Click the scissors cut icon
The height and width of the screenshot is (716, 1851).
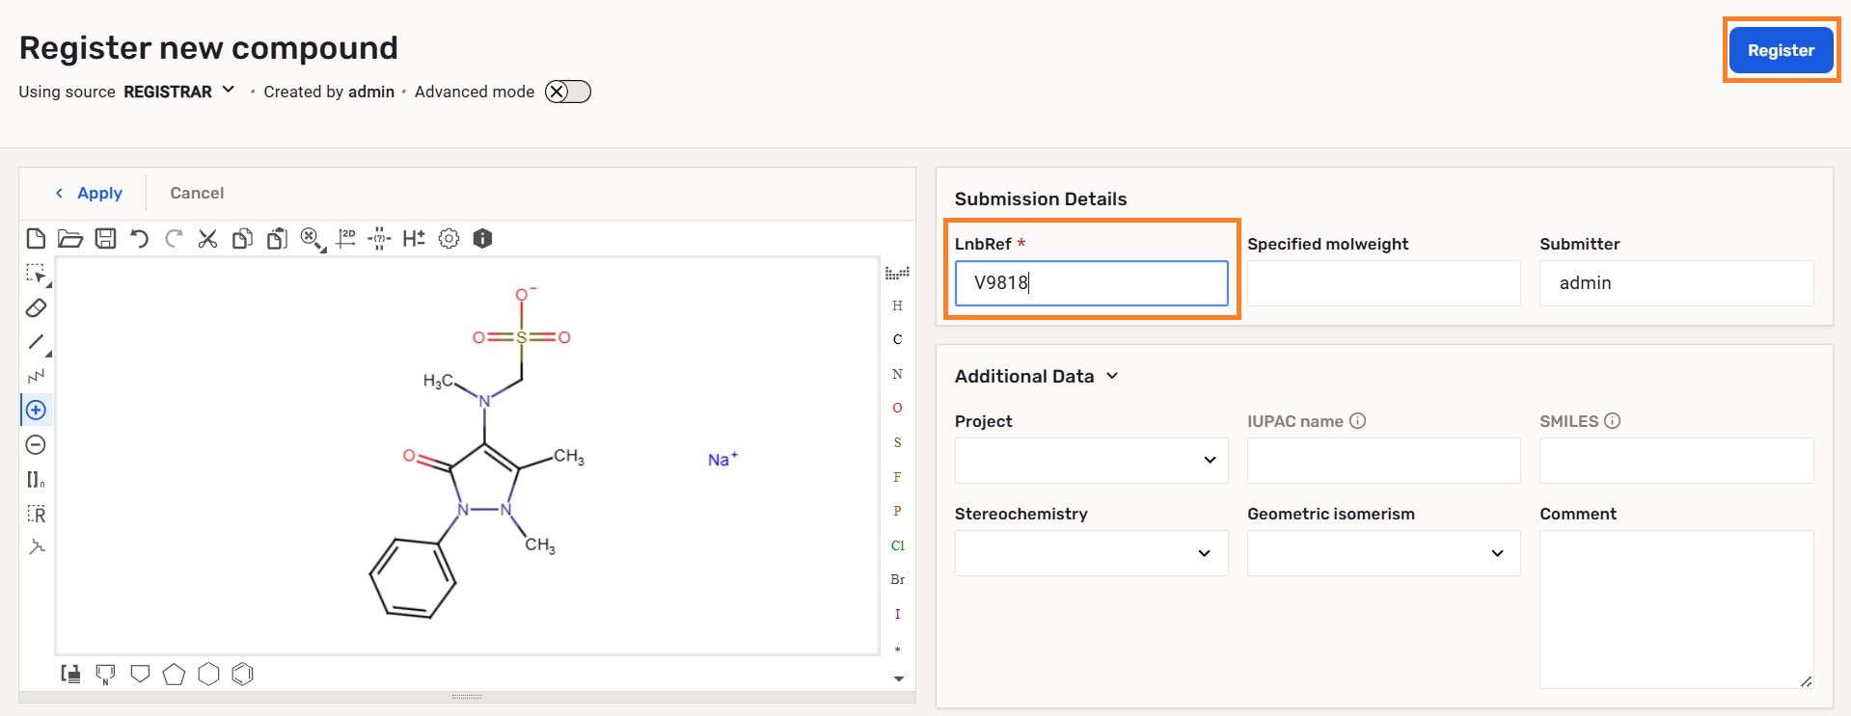(207, 239)
